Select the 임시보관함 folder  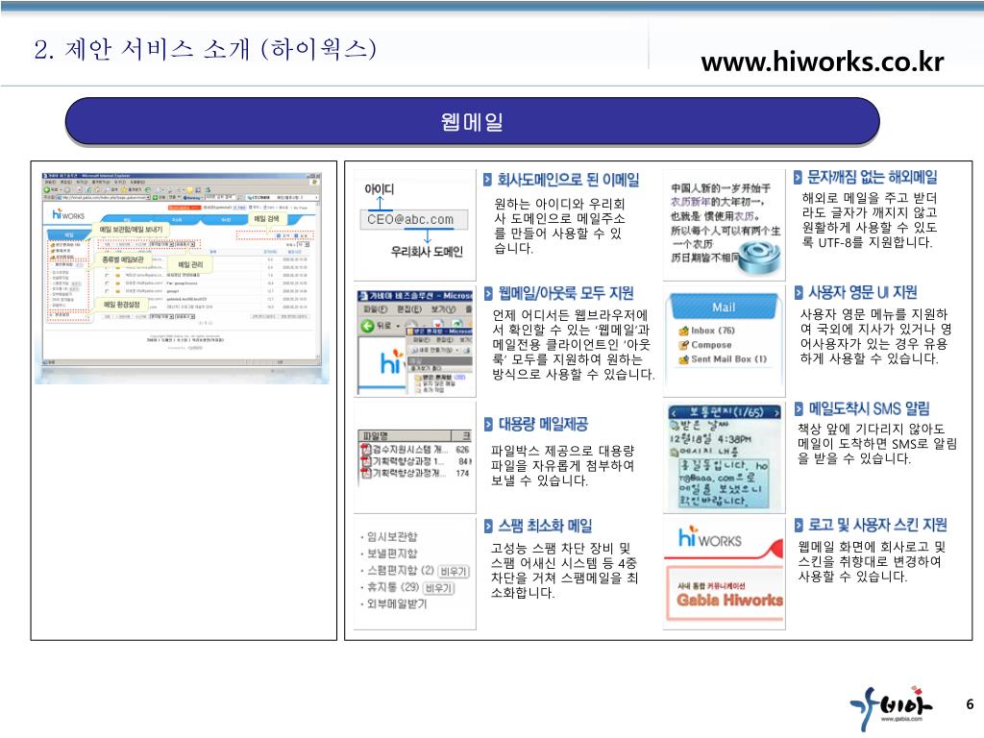[x=392, y=537]
